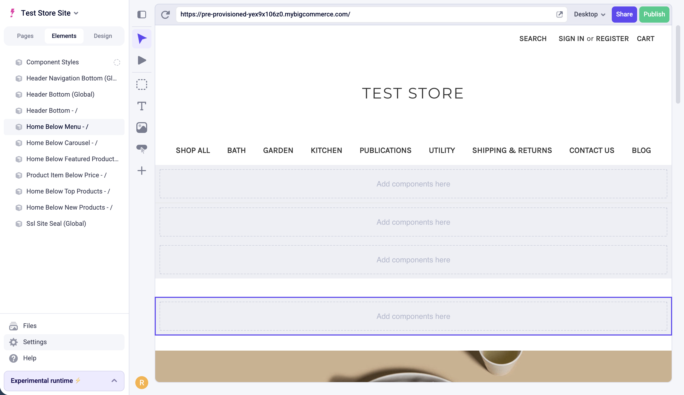Open the Desktop viewport dropdown

(x=589, y=14)
